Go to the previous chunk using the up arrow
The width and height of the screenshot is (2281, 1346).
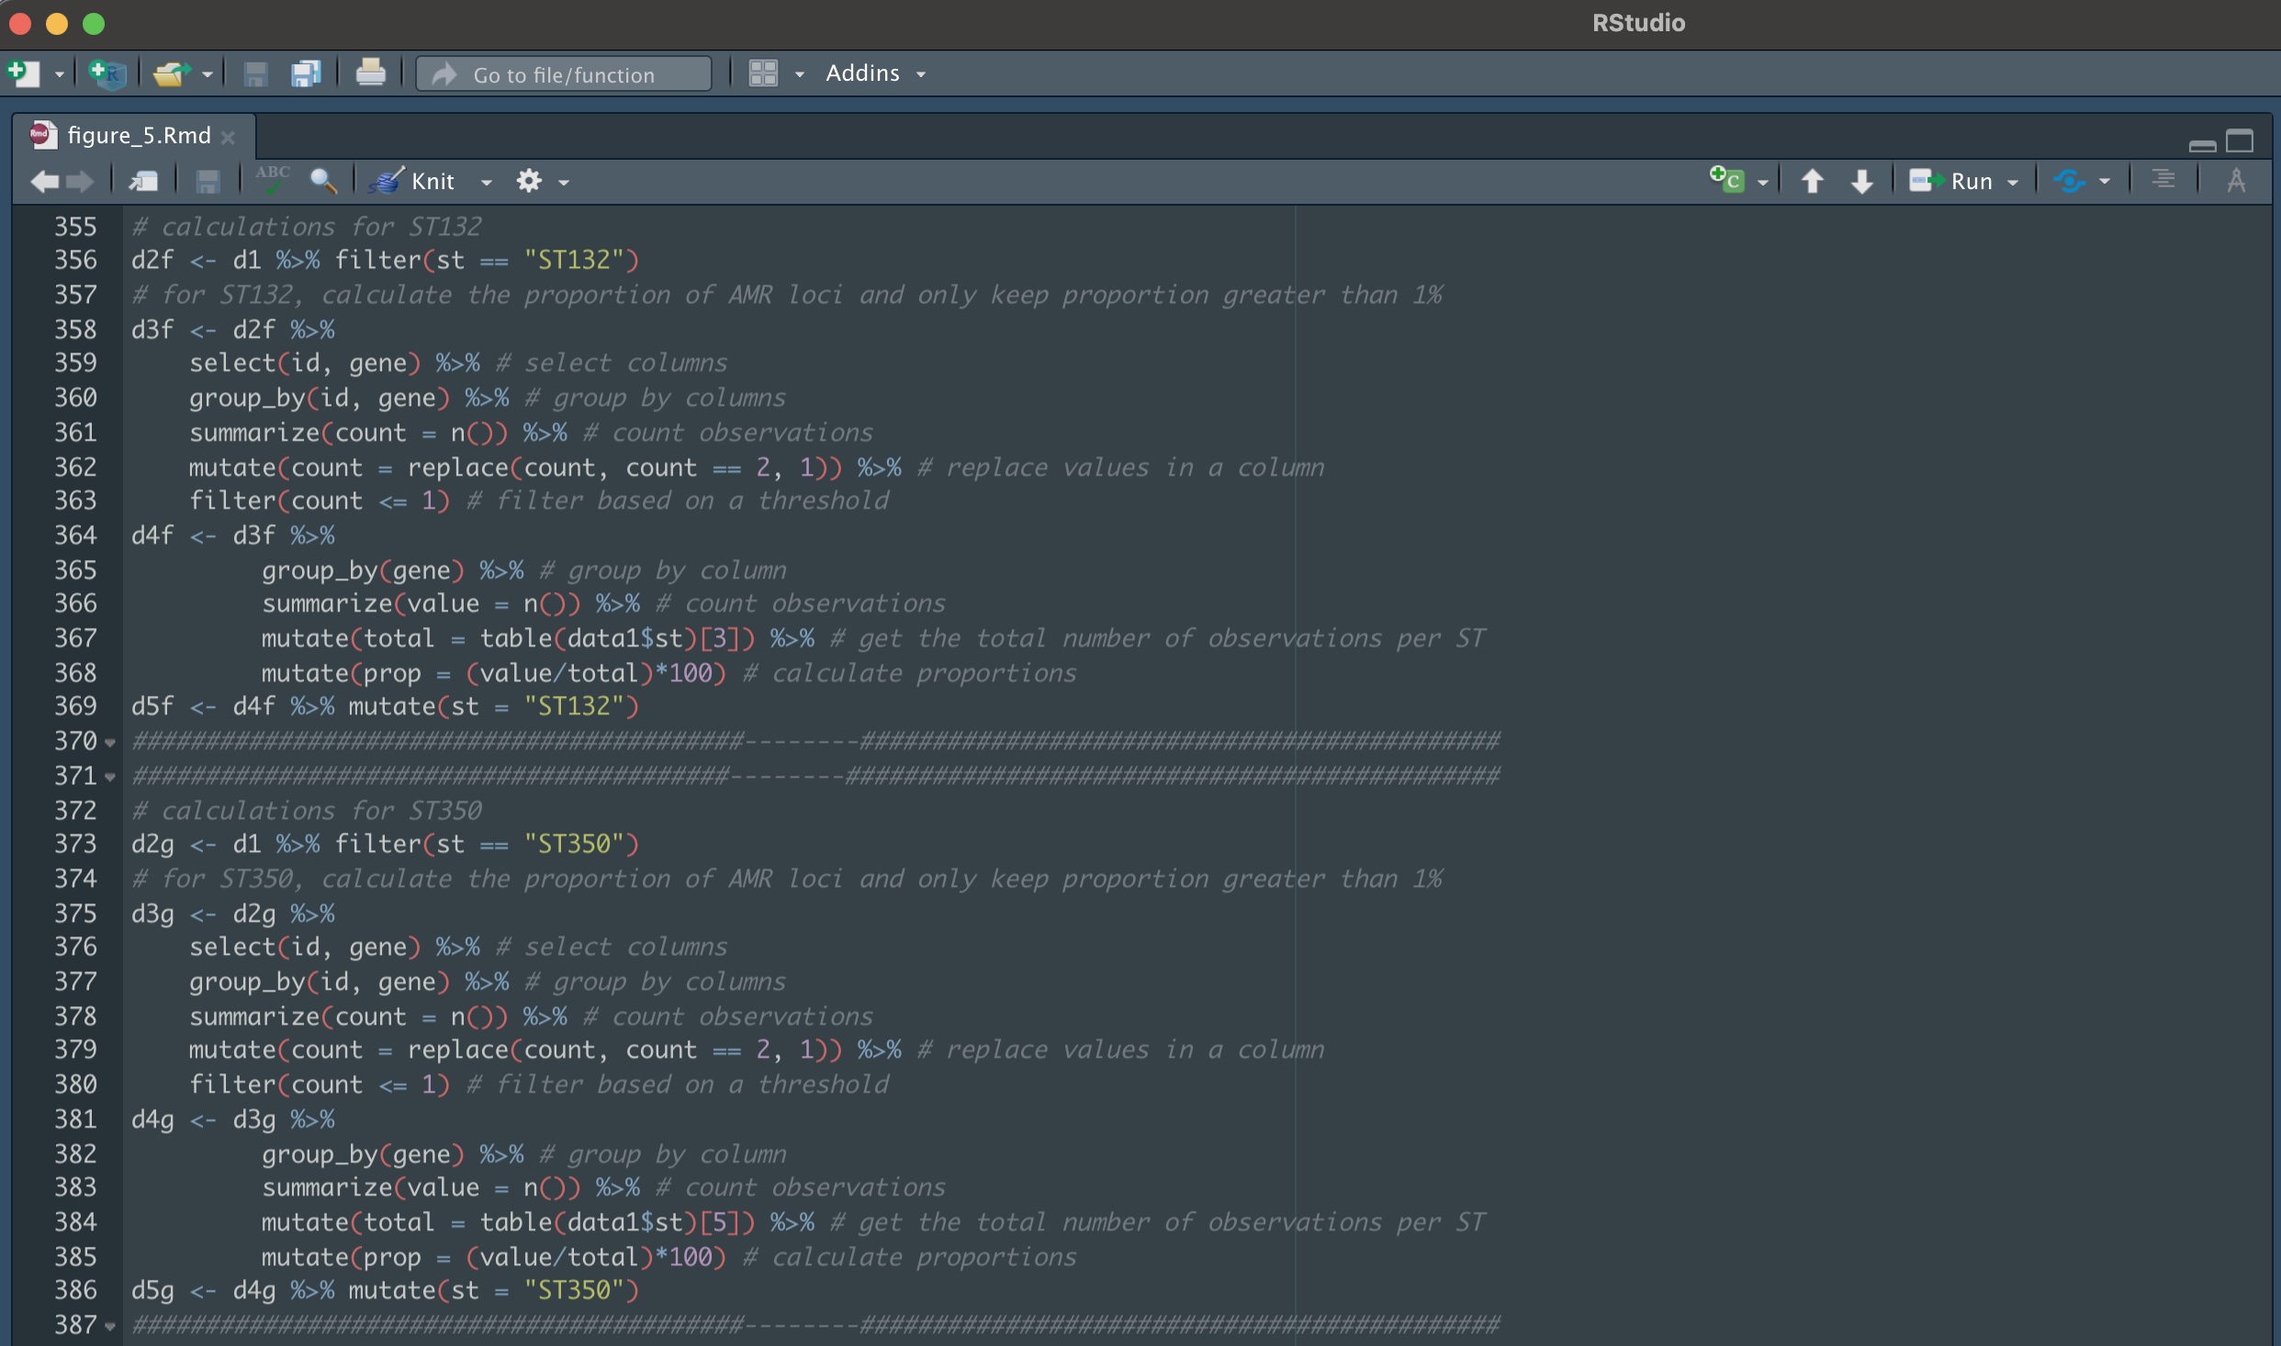(x=1812, y=181)
